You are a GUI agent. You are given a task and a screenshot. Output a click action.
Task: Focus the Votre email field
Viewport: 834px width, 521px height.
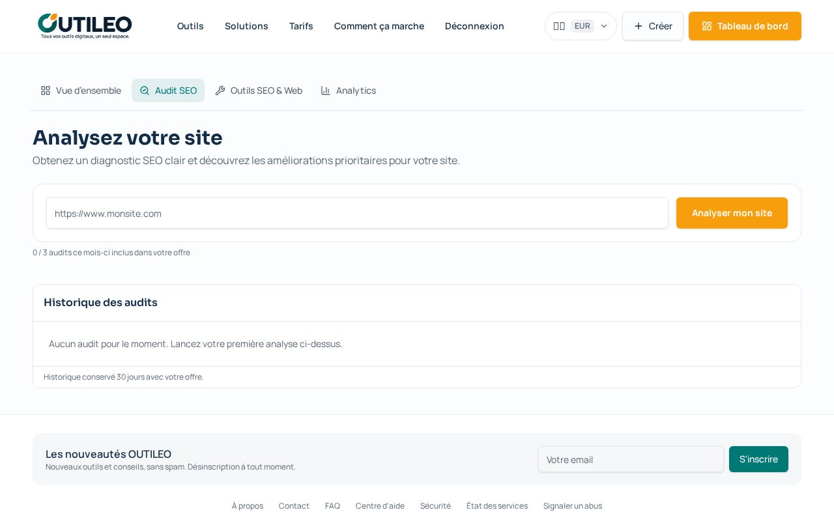tap(631, 459)
